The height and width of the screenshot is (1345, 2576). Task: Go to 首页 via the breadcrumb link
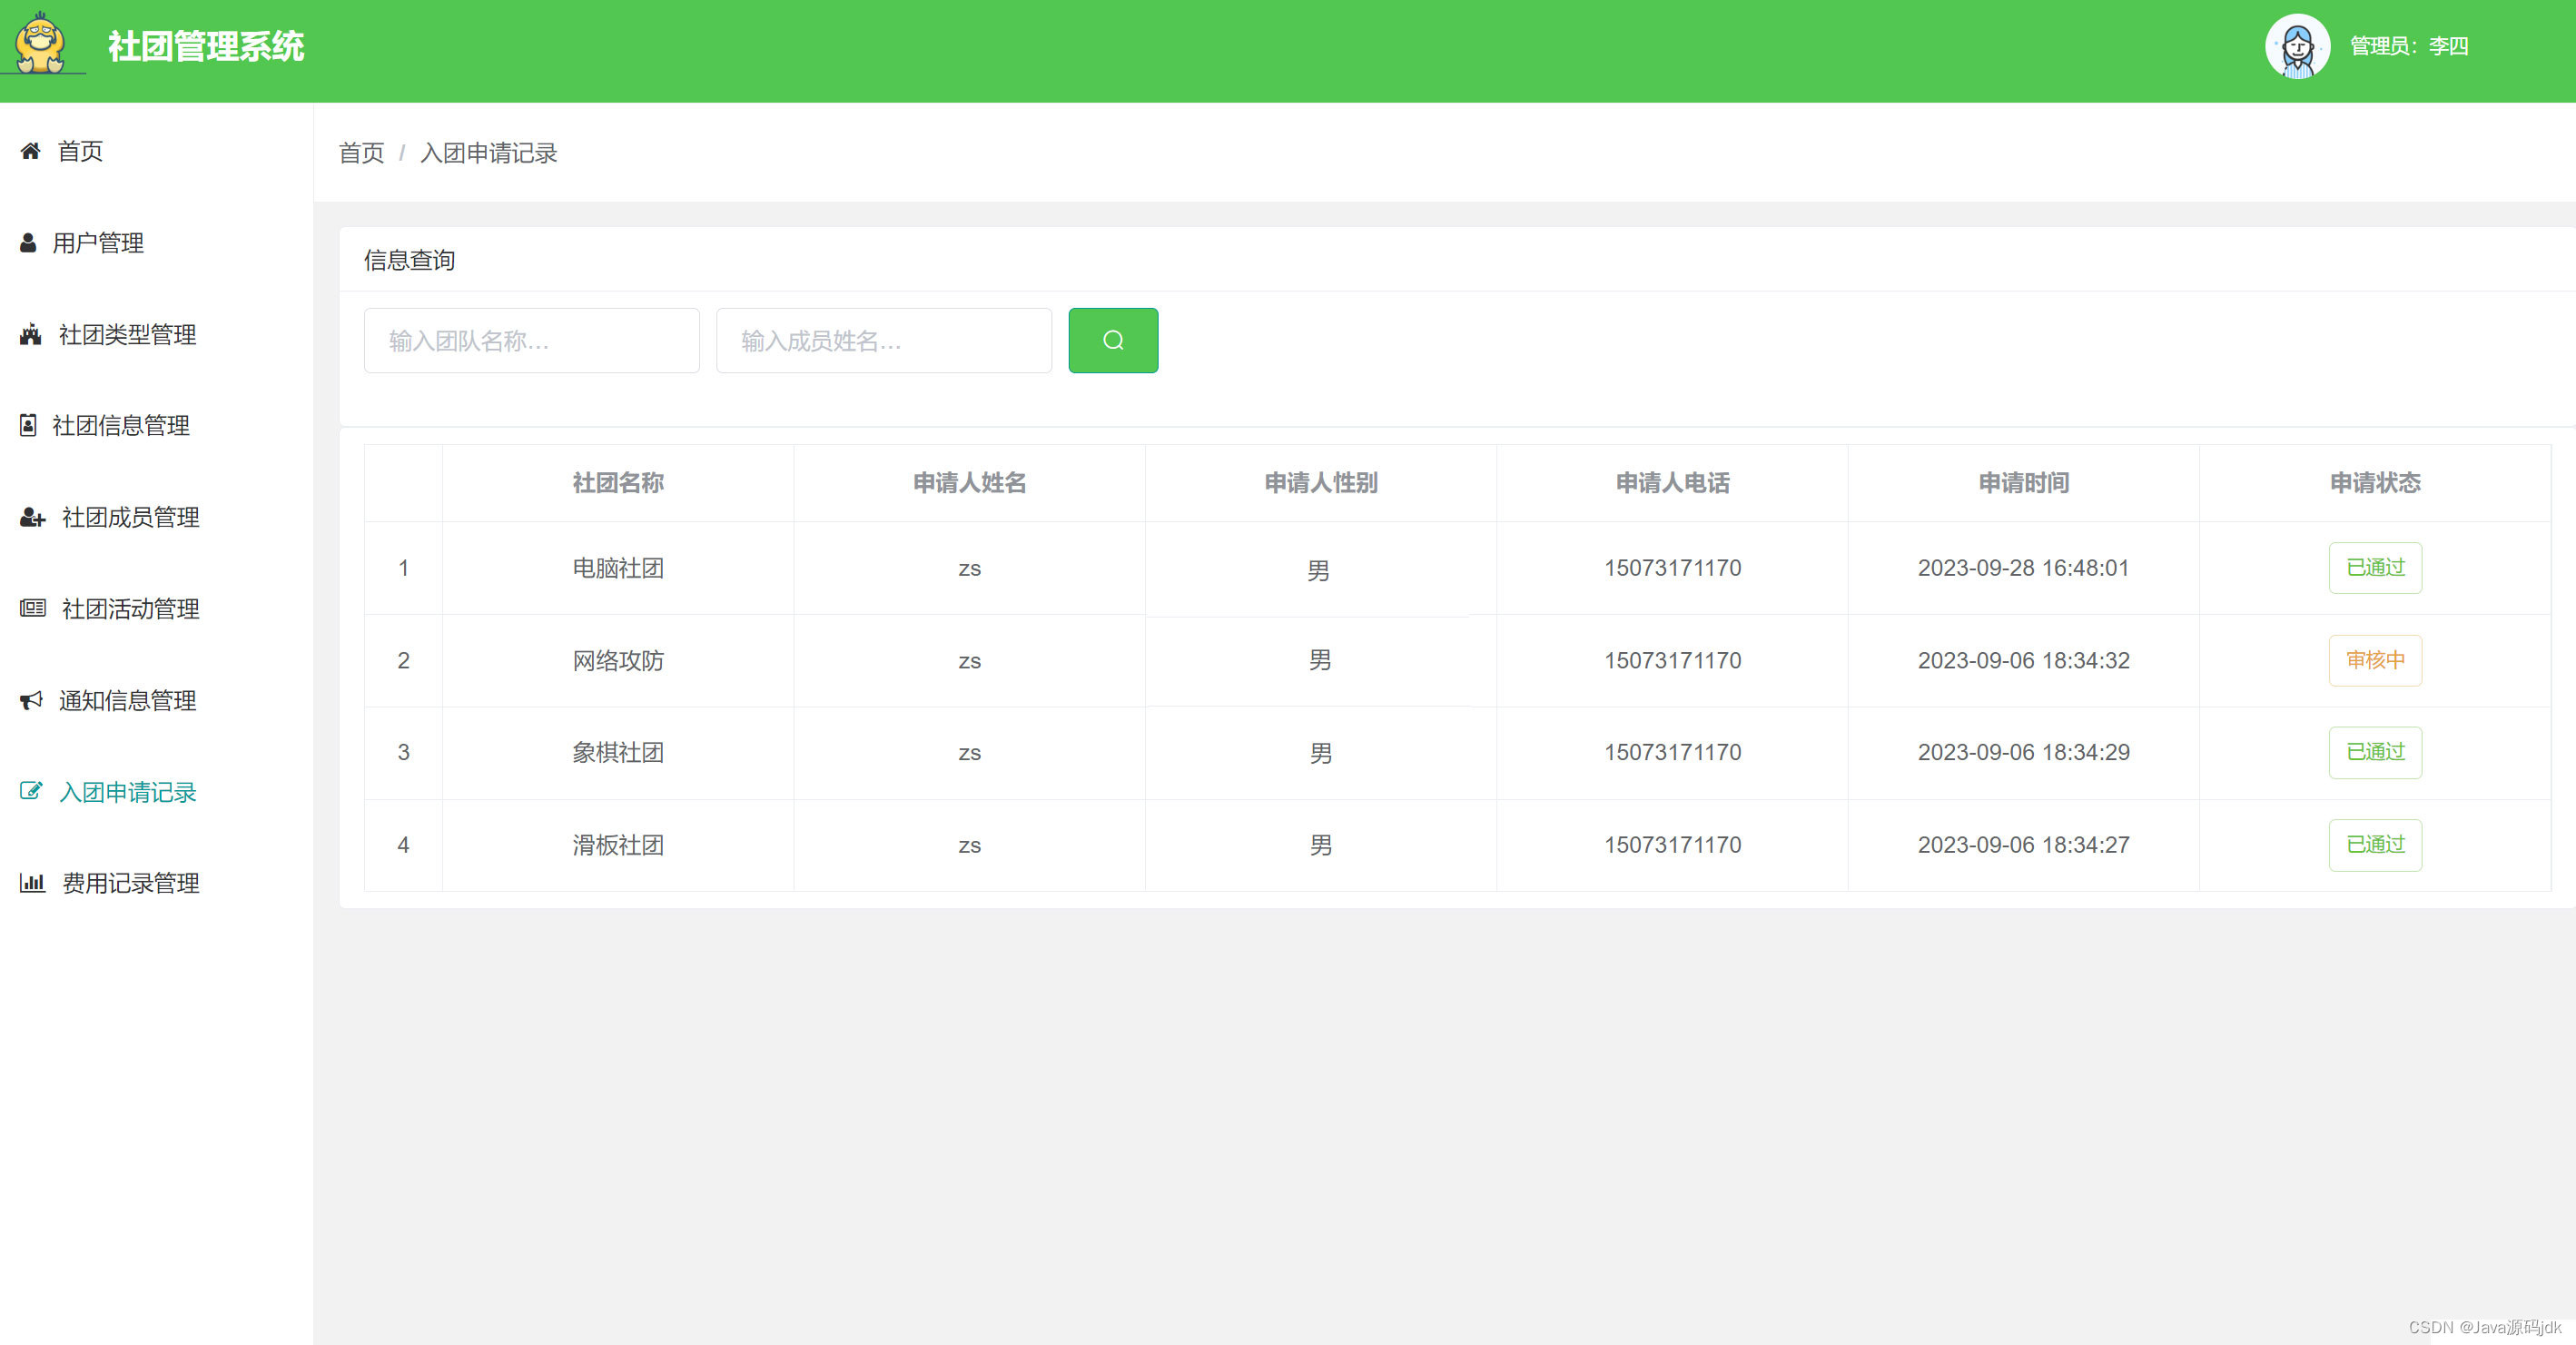coord(361,153)
